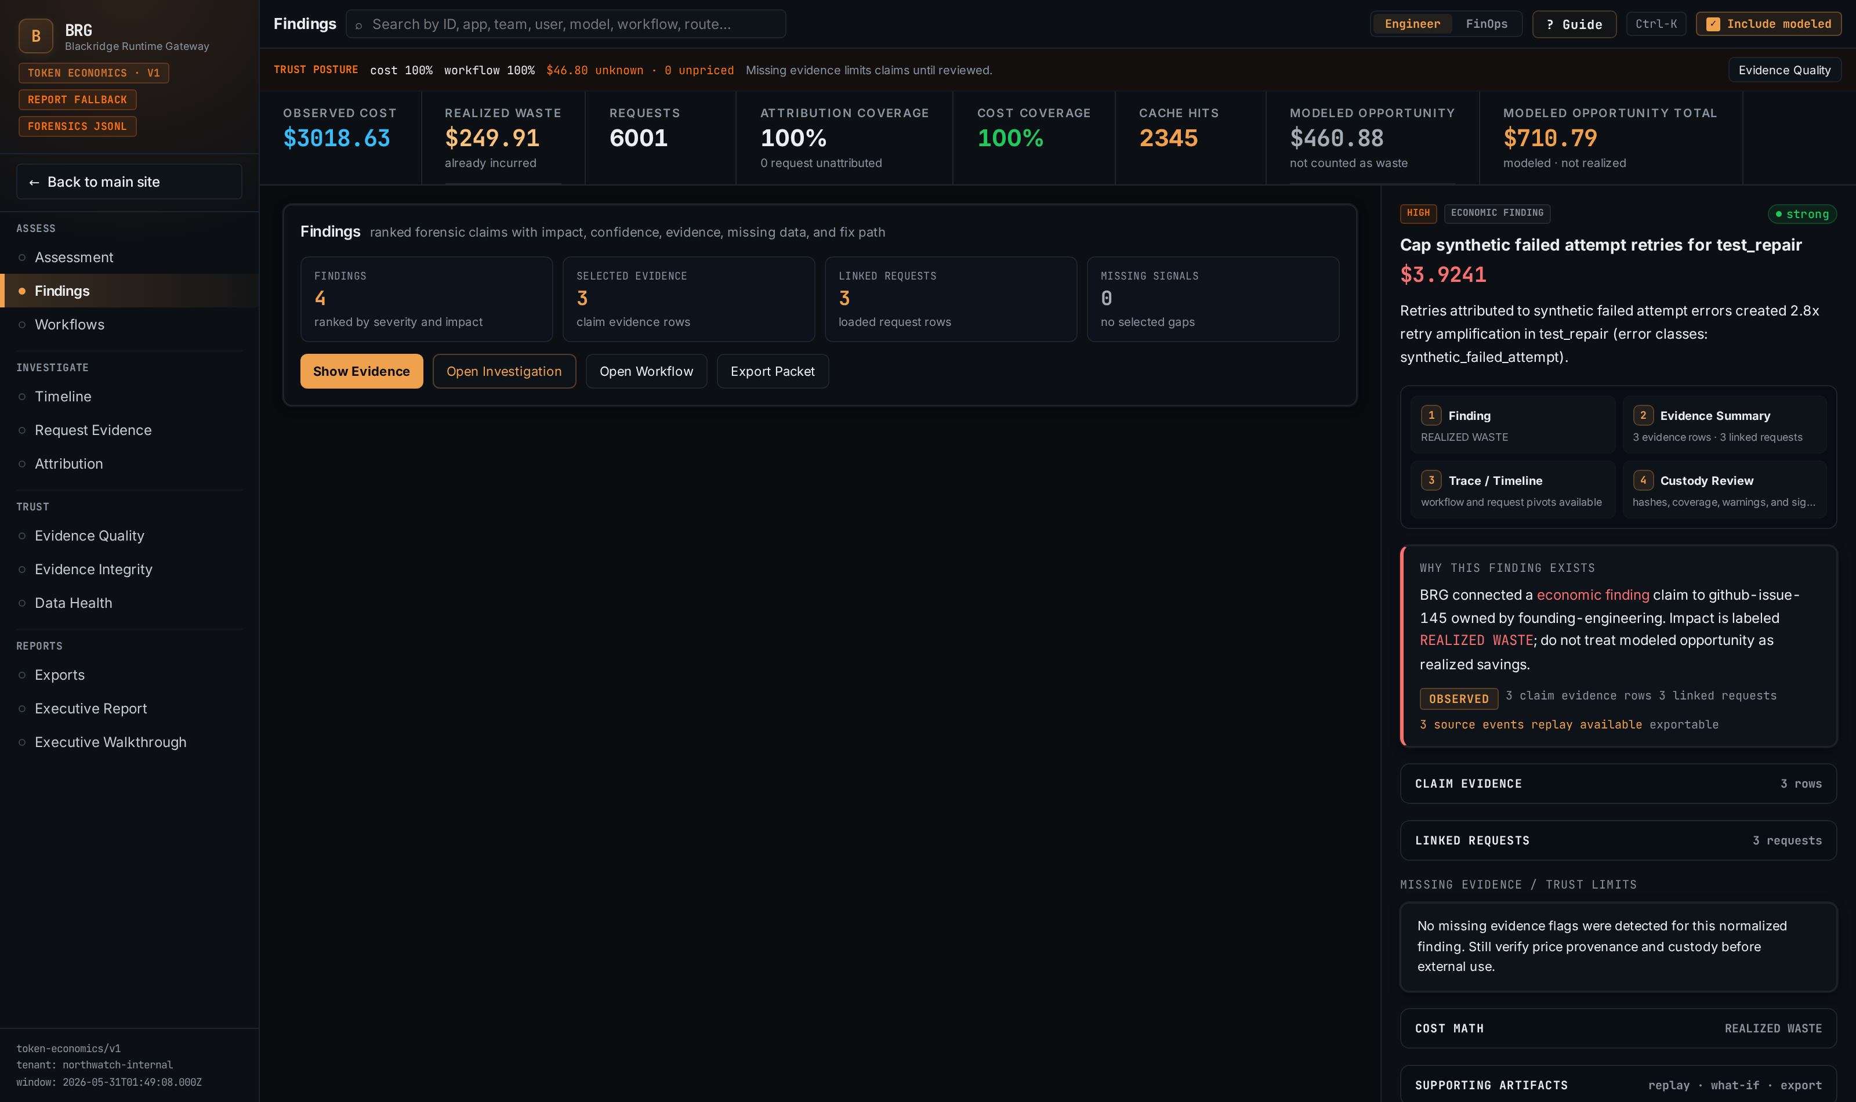Click the Show Evidence button
The height and width of the screenshot is (1102, 1856).
point(361,371)
